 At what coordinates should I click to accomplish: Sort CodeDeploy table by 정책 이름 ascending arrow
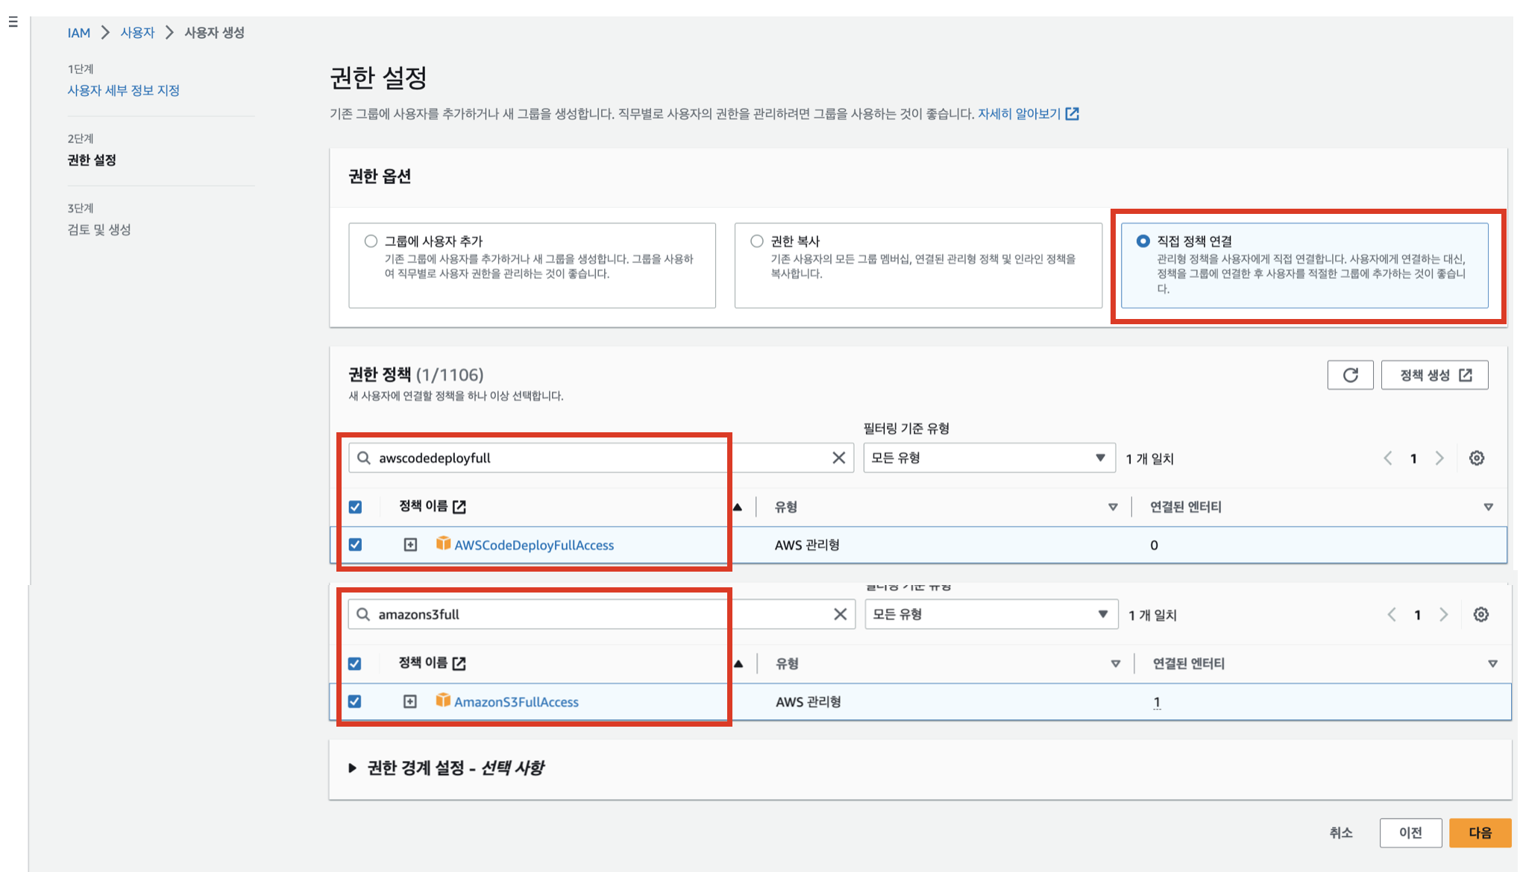tap(738, 507)
